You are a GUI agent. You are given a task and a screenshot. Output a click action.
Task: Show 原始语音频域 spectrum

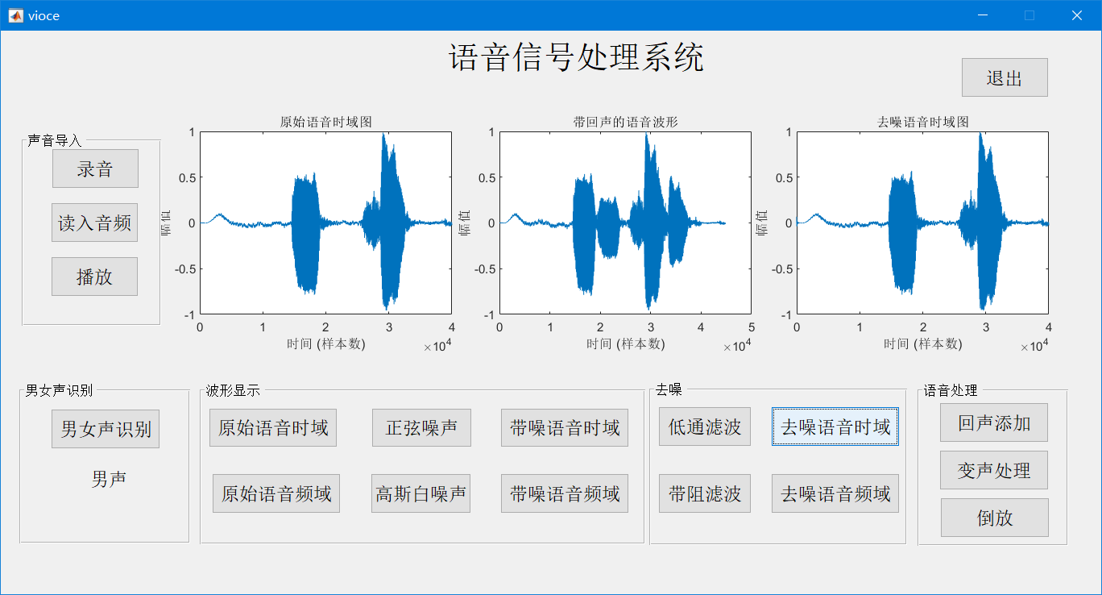[x=276, y=493]
